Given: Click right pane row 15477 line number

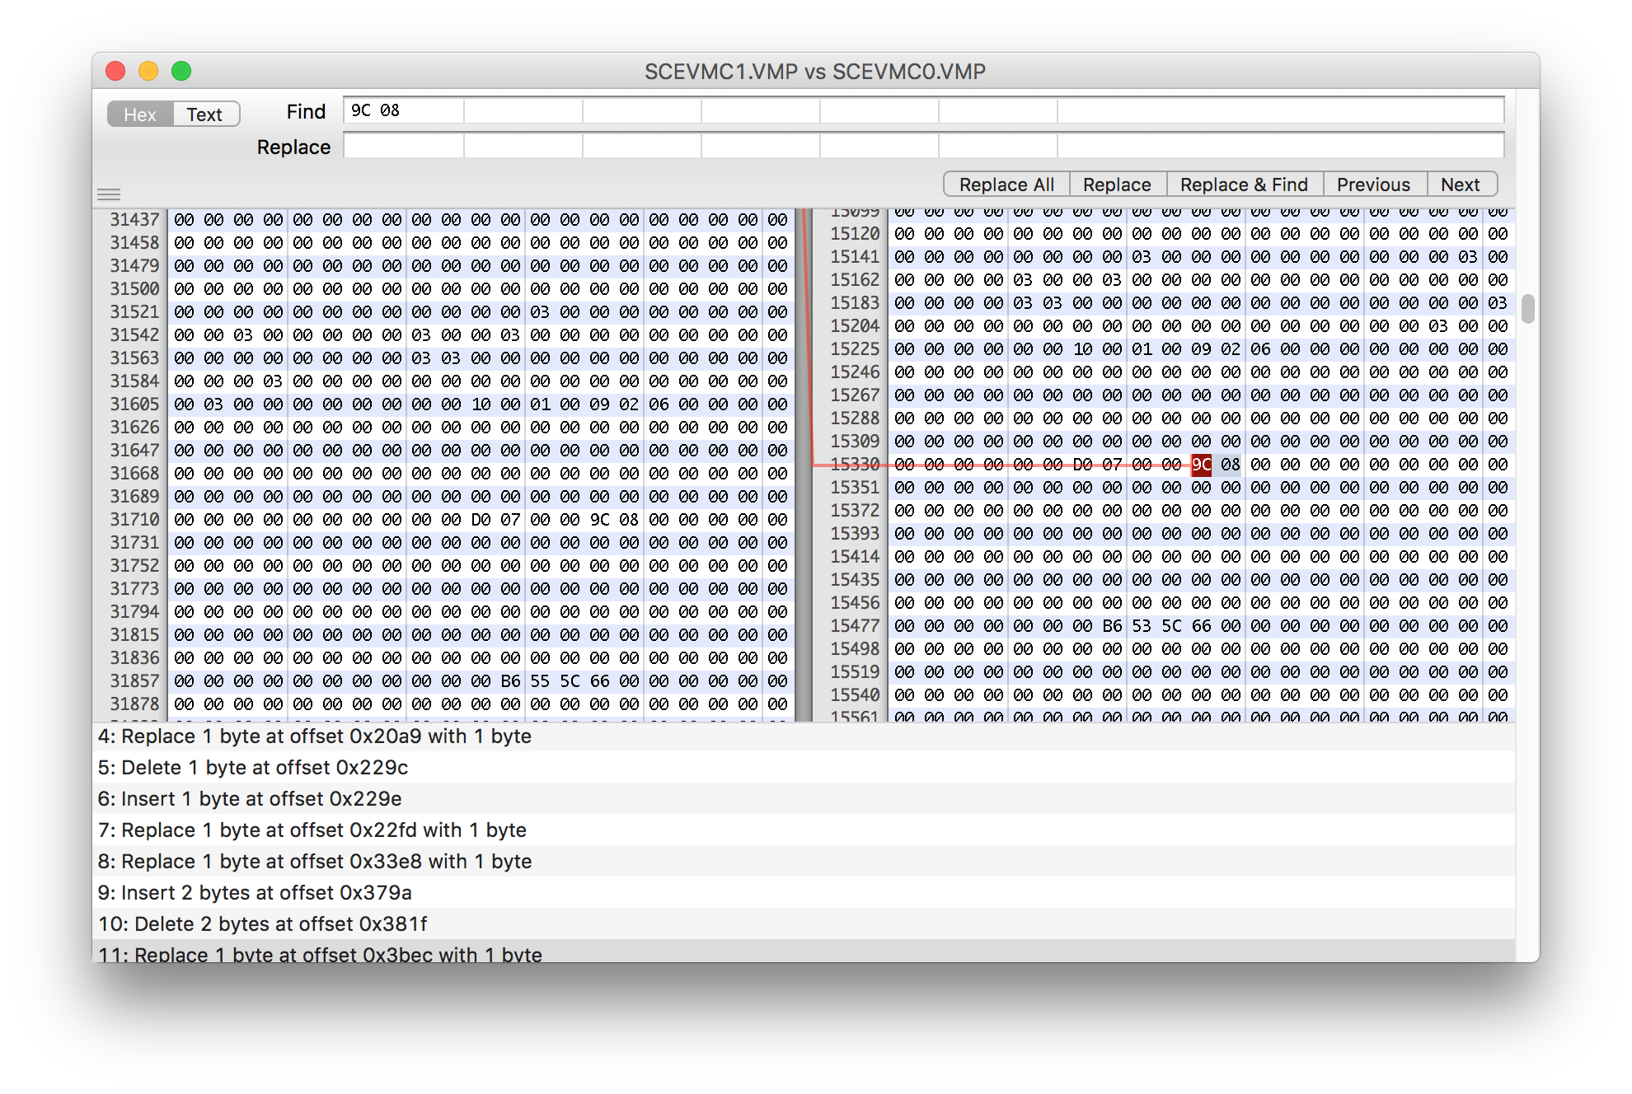Looking at the screenshot, I should 855,626.
